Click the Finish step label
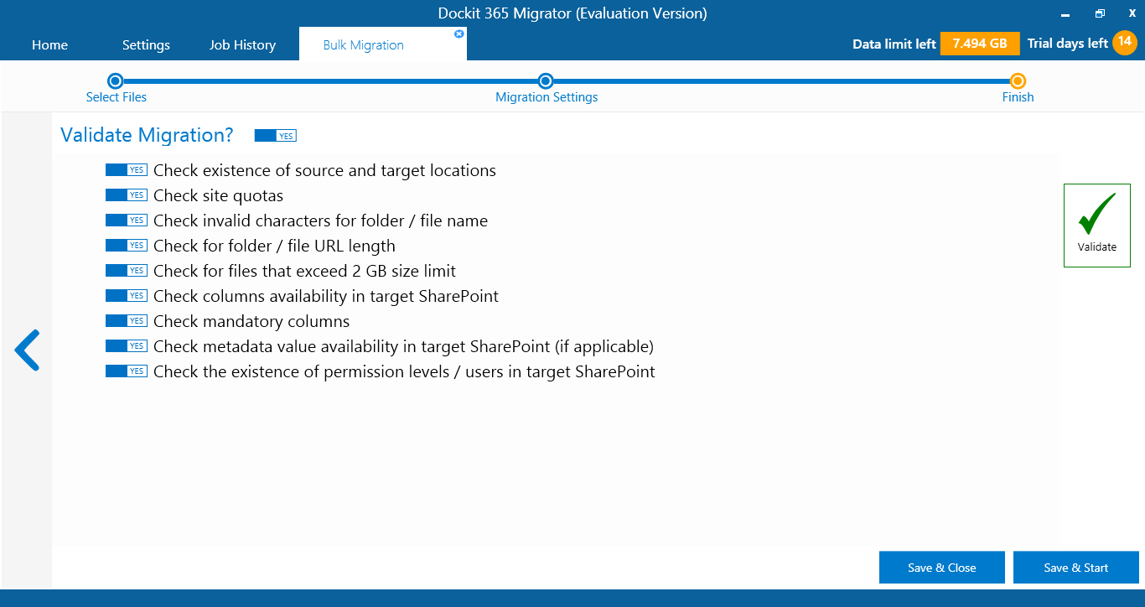The height and width of the screenshot is (607, 1145). 1018,97
